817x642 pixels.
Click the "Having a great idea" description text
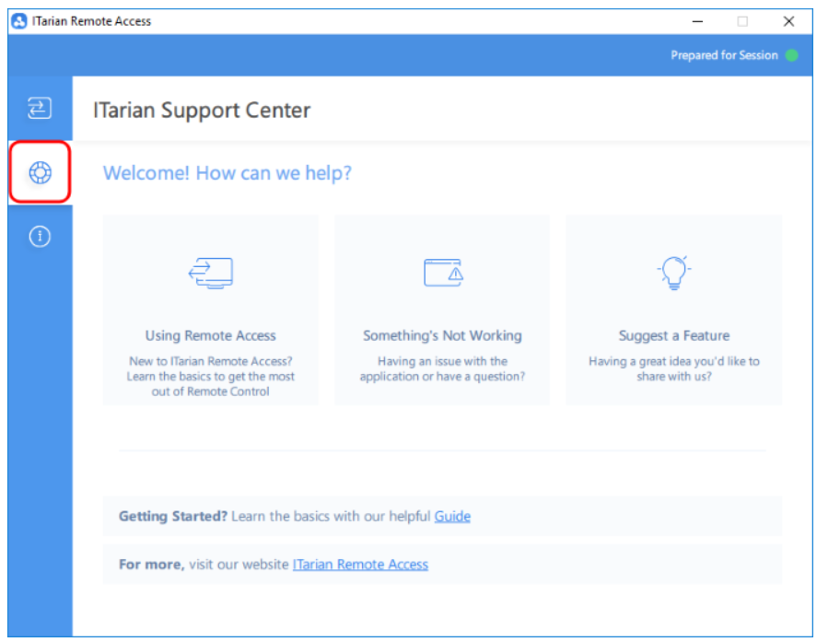673,369
